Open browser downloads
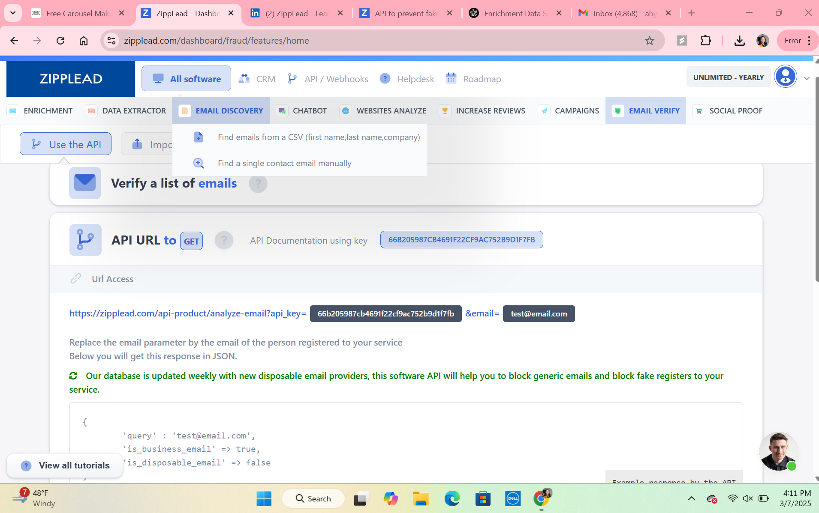 [739, 41]
